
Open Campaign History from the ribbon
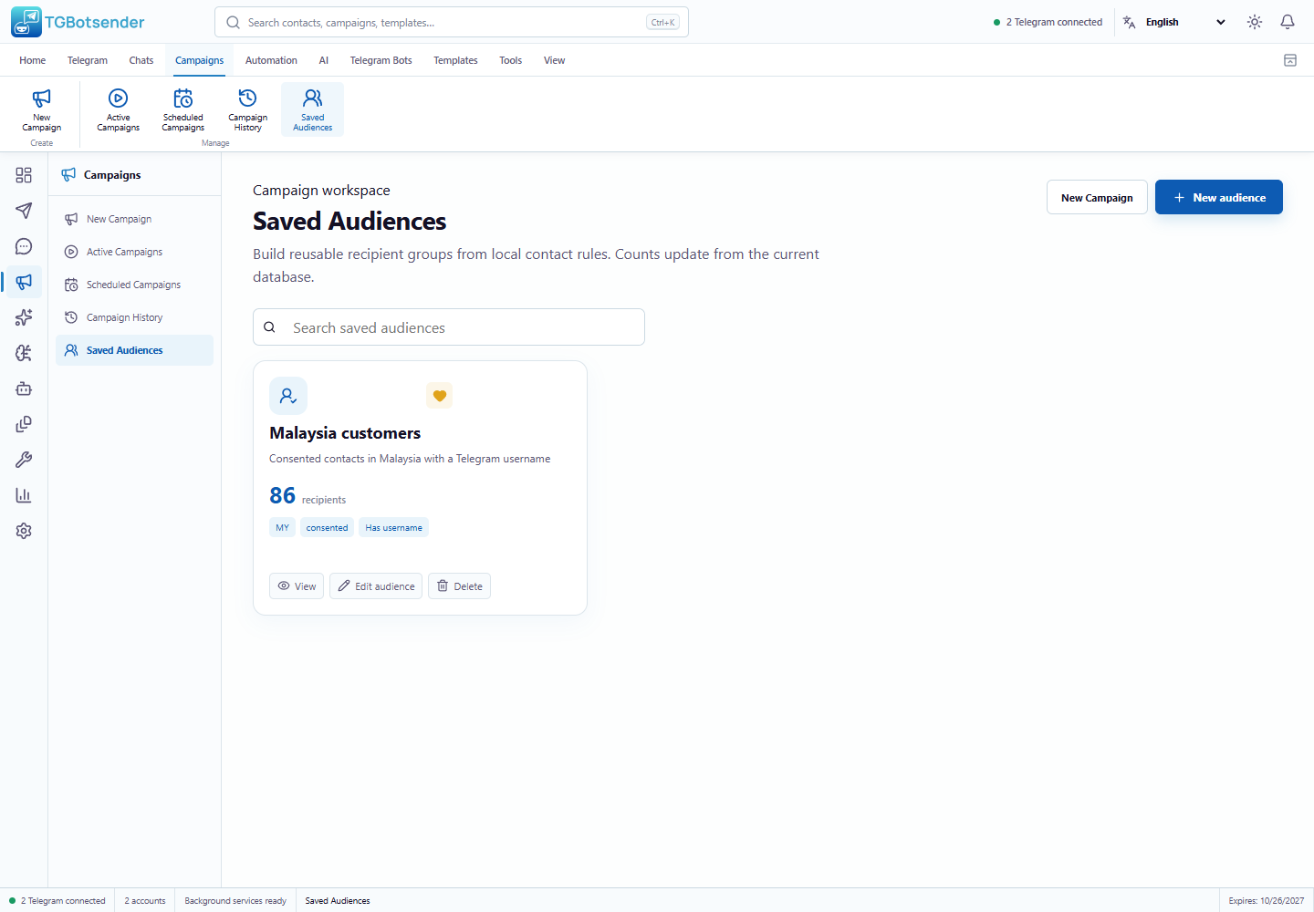coord(248,110)
